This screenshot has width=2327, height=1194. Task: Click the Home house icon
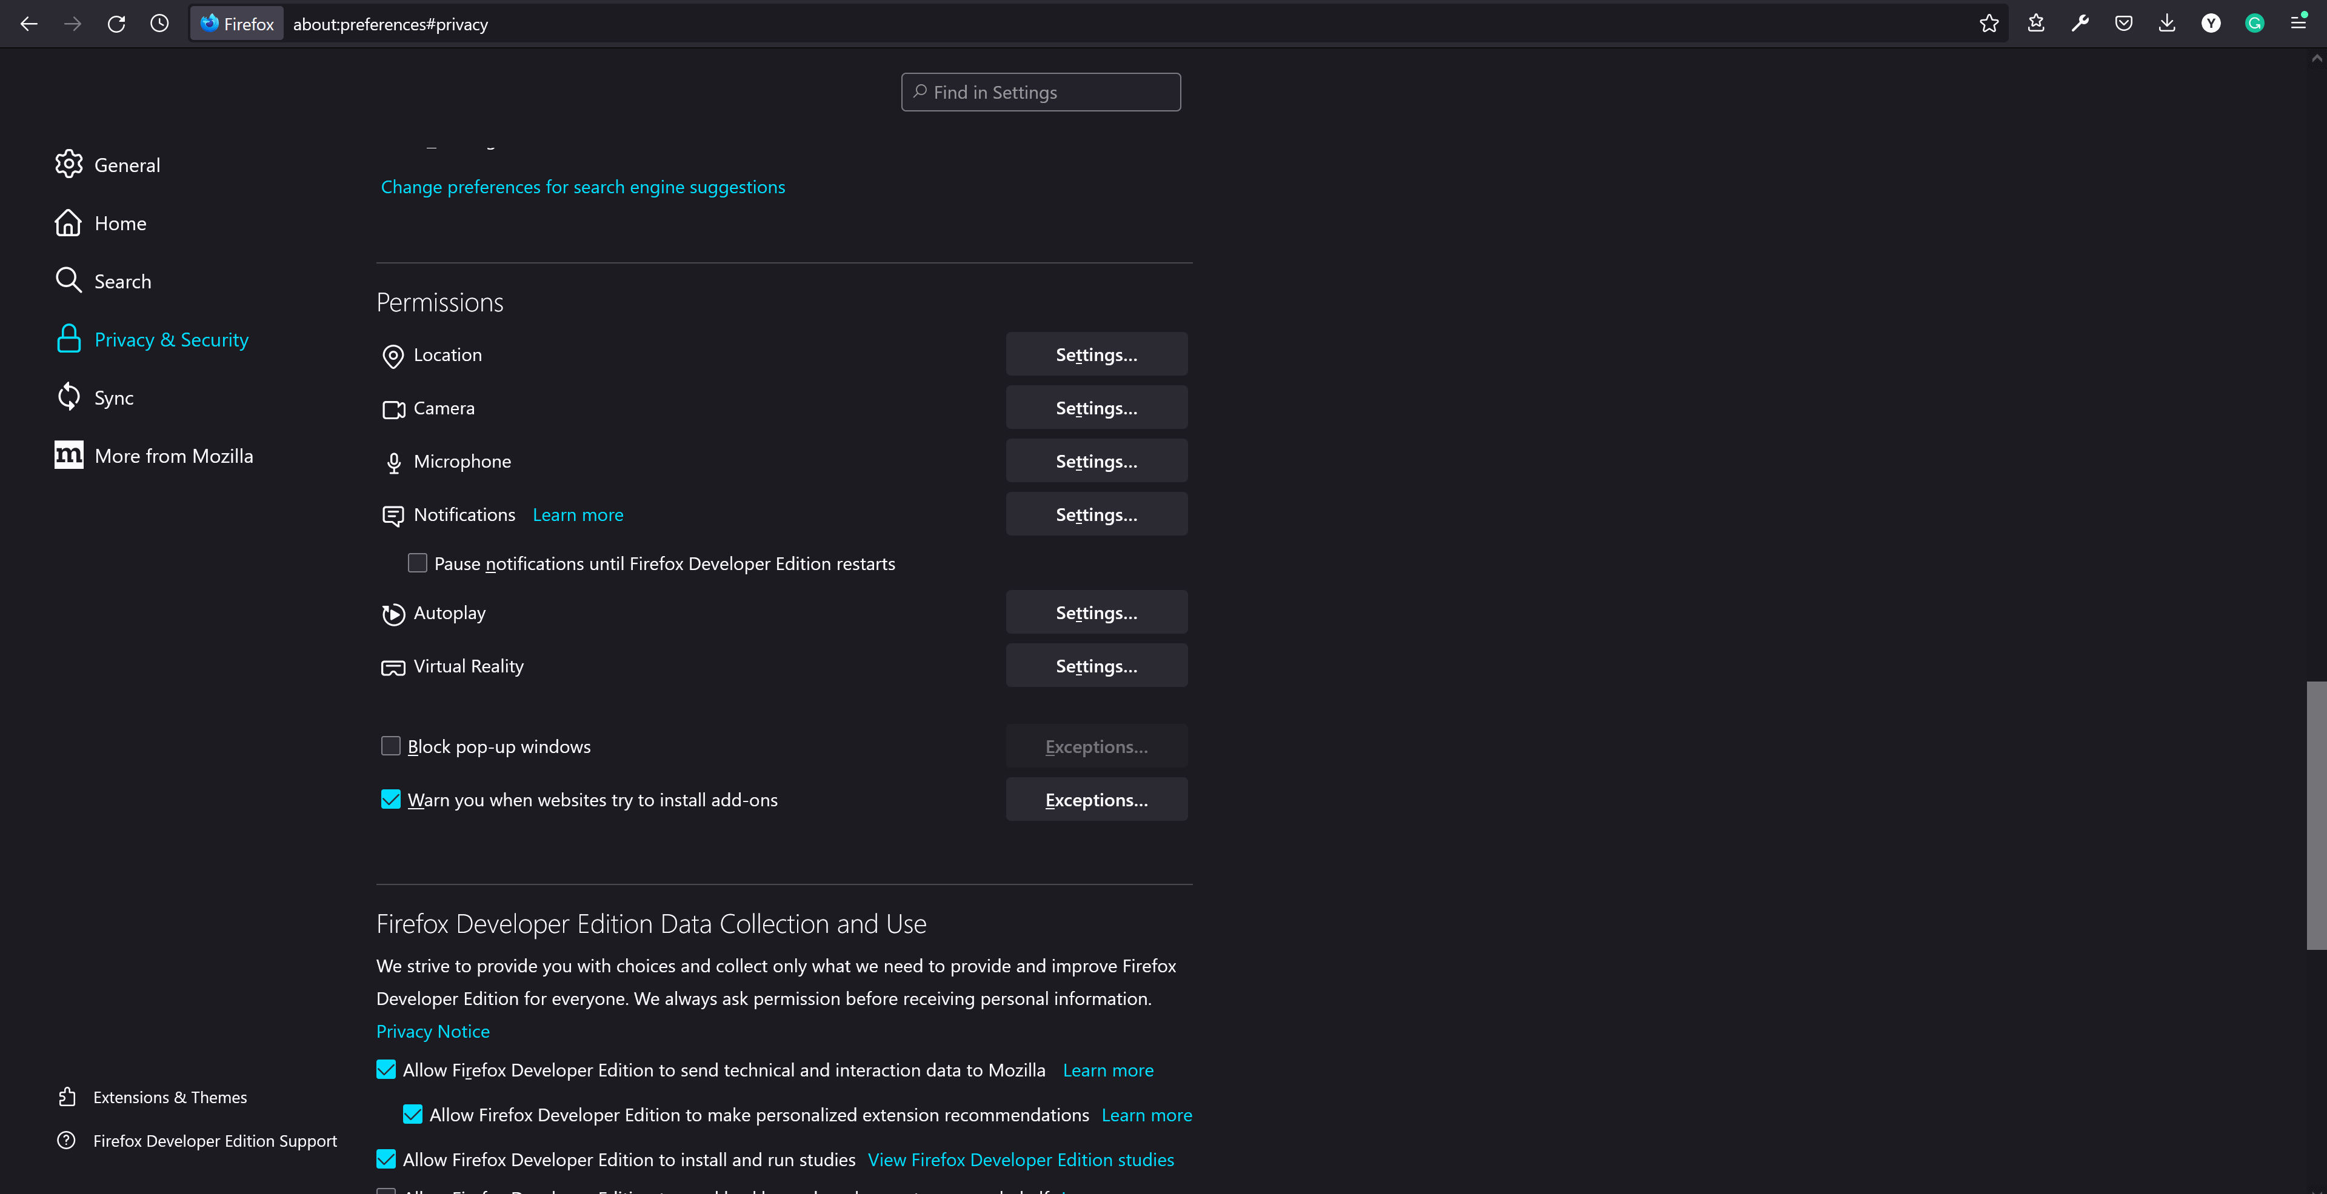click(x=68, y=223)
